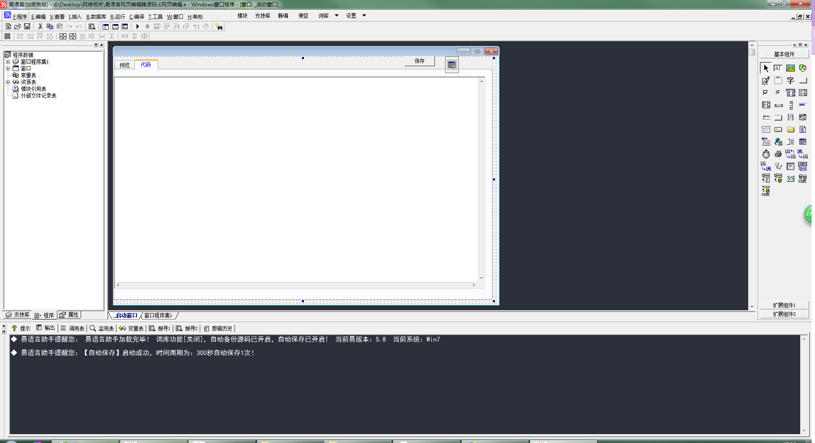
Task: Click the 便签 toolbar button
Action: pos(304,16)
